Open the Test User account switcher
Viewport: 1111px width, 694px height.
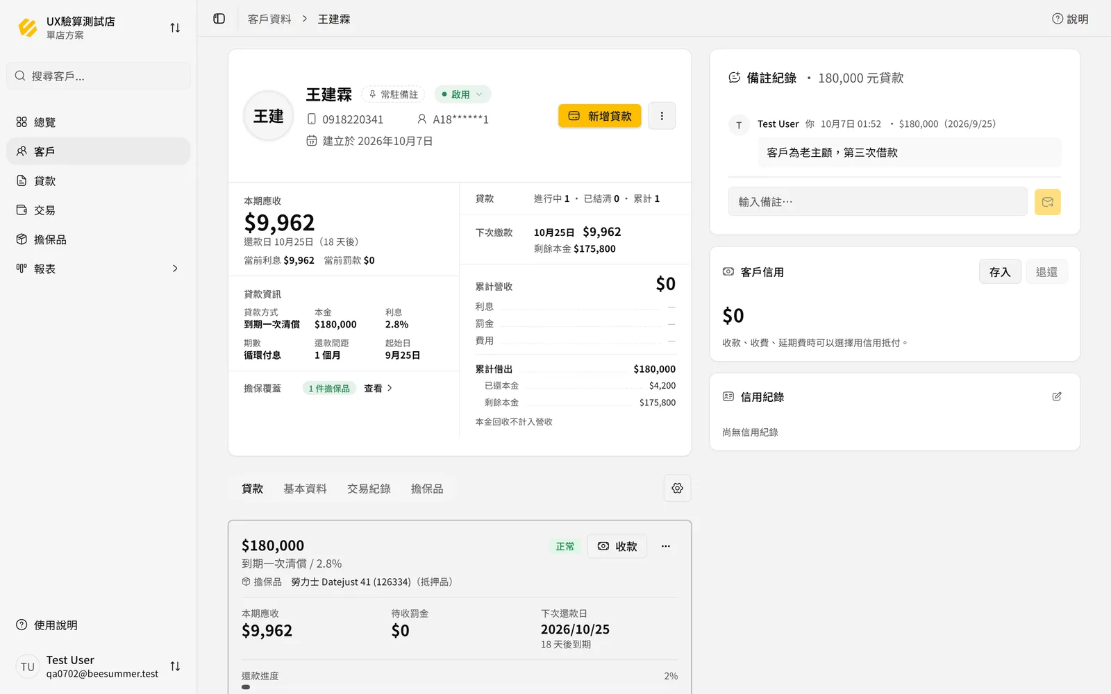(175, 666)
